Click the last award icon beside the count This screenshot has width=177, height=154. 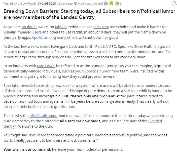(x=117, y=4)
